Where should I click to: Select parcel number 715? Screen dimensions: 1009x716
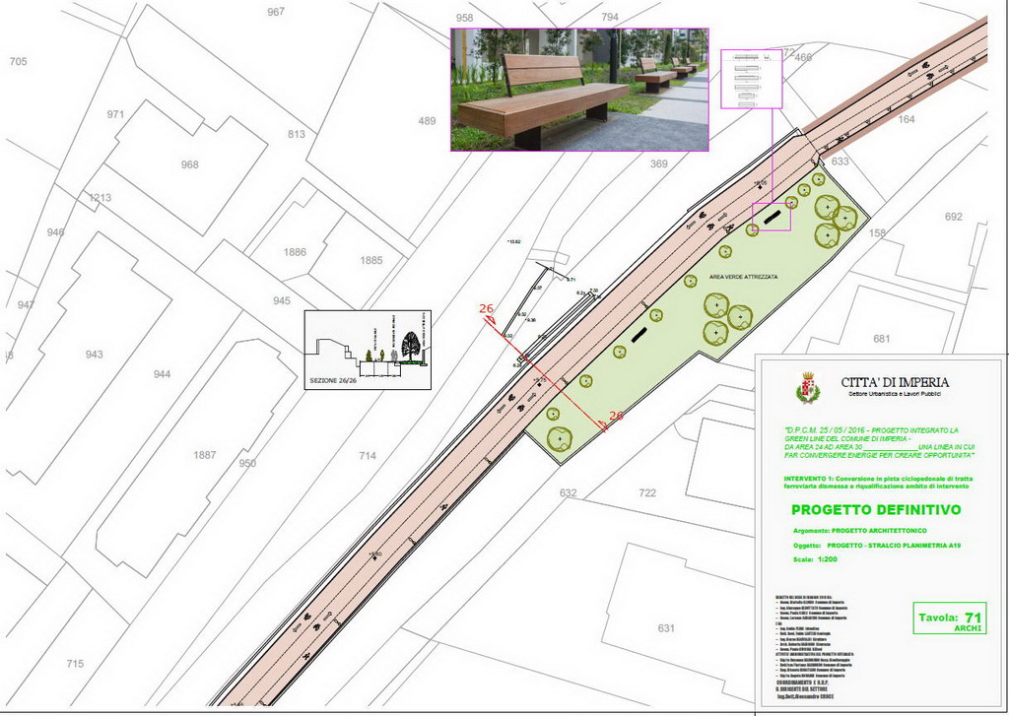(x=75, y=664)
